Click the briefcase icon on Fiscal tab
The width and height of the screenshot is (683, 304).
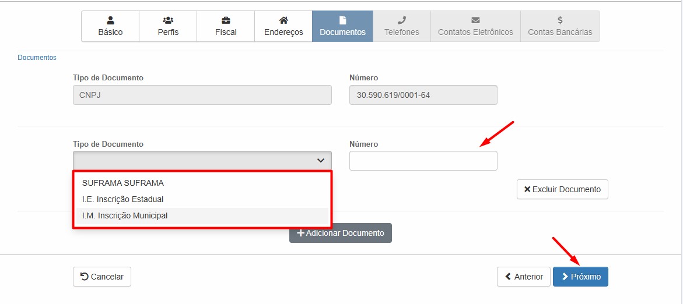226,20
